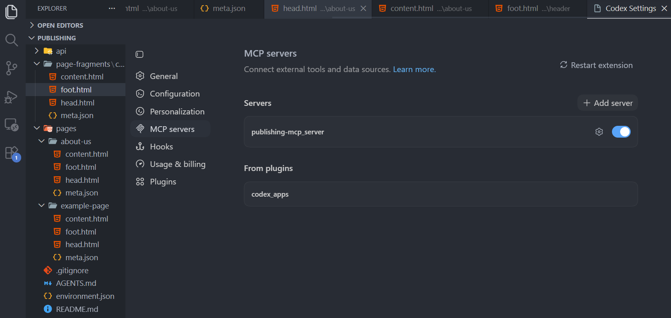
Task: Open the AGENTS.md file
Action: coord(76,283)
